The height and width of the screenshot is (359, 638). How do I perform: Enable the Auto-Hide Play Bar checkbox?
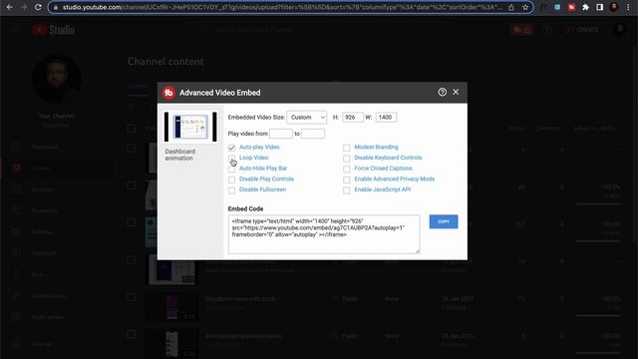click(x=231, y=169)
